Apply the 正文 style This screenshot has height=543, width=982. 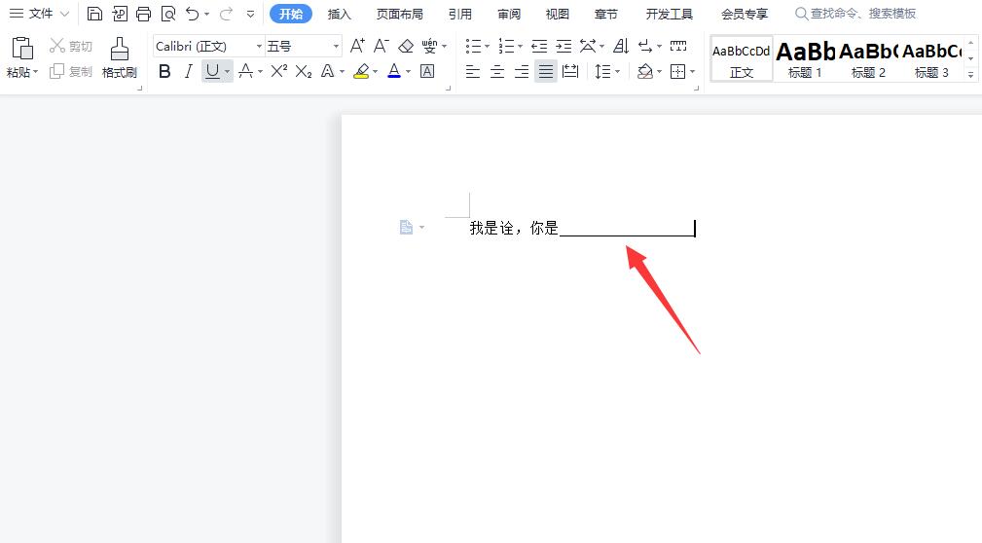tap(742, 58)
